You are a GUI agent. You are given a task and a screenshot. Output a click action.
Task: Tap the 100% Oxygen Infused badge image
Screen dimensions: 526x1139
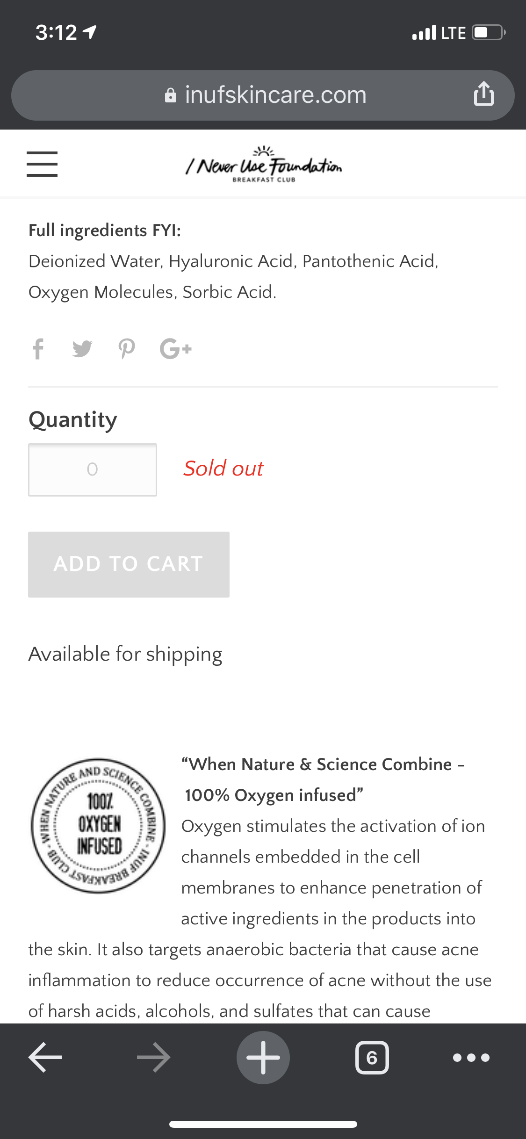tap(99, 825)
